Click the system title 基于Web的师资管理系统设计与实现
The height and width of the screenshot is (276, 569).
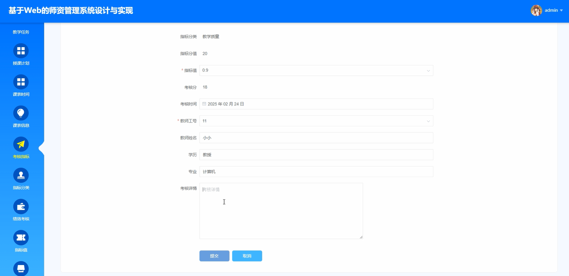[71, 11]
